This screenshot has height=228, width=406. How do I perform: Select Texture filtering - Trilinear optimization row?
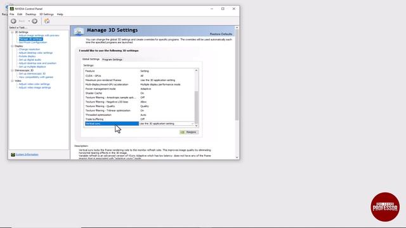(x=140, y=111)
